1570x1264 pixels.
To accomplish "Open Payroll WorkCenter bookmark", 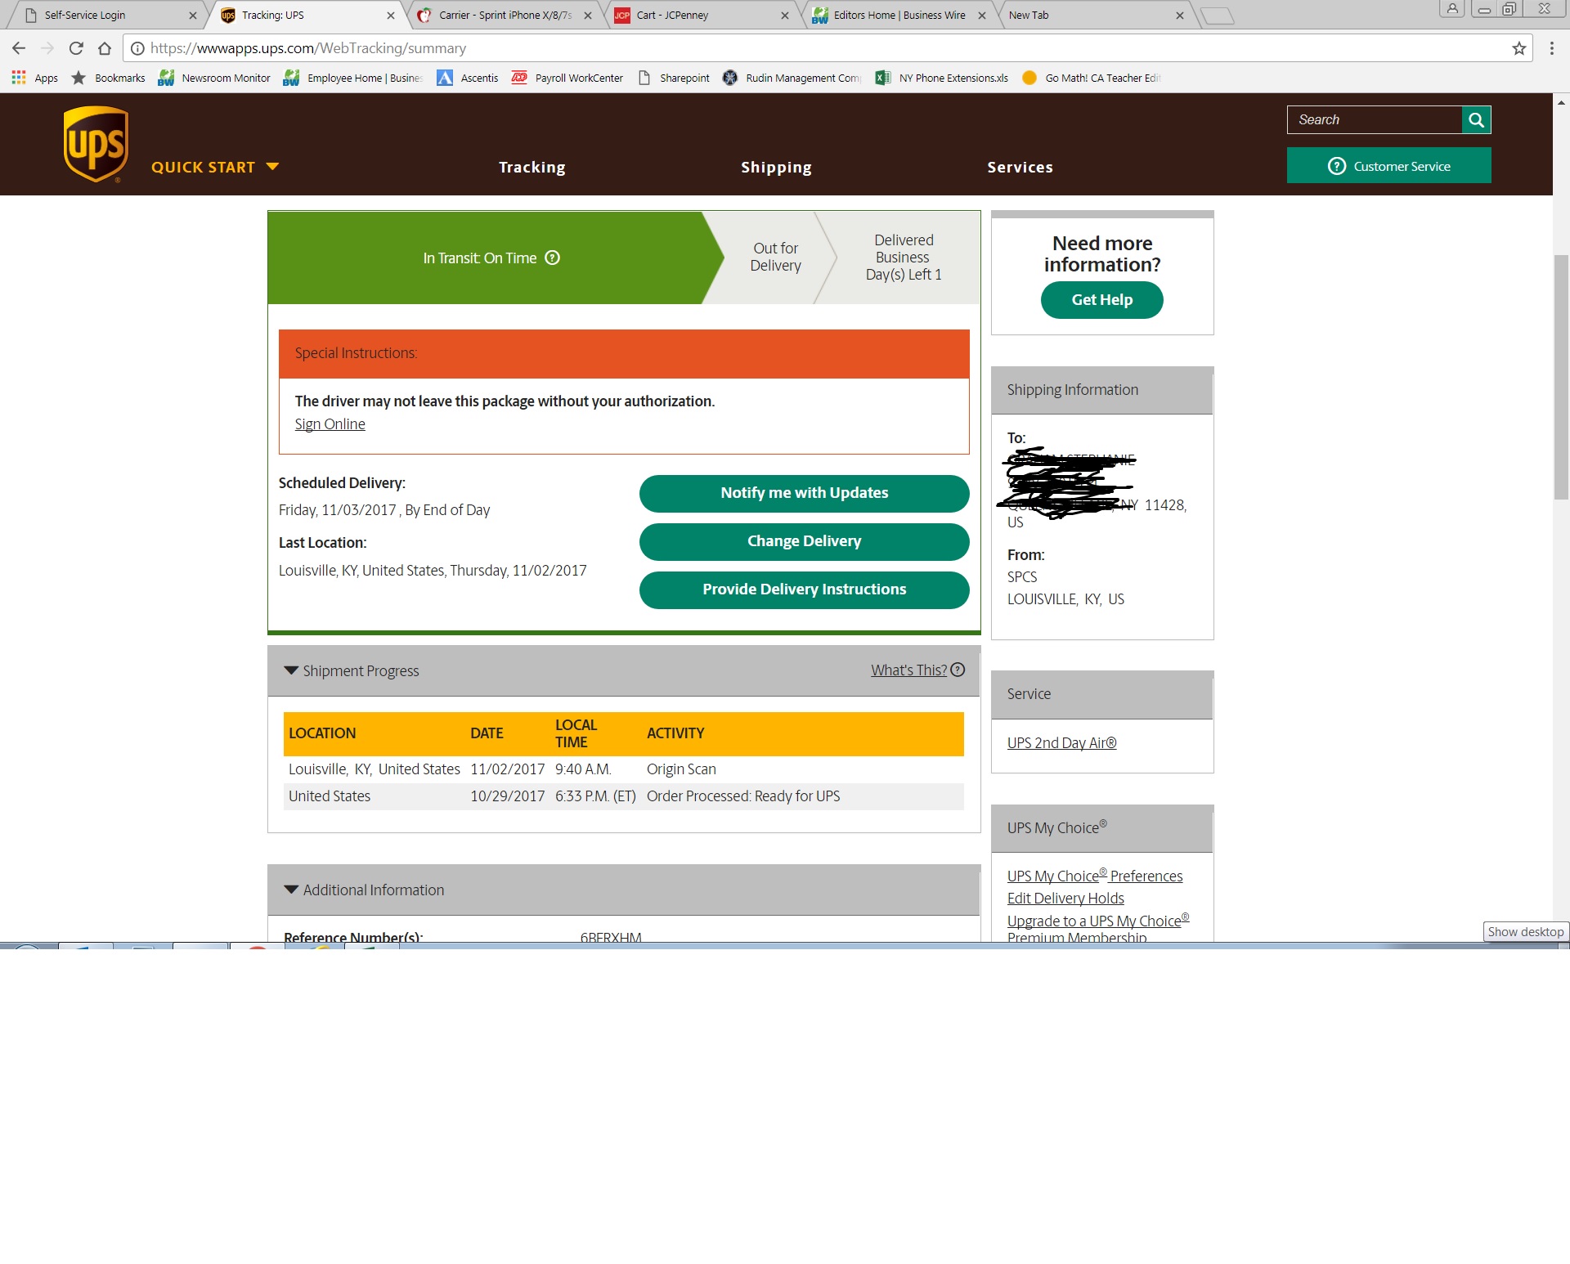I will tap(567, 78).
